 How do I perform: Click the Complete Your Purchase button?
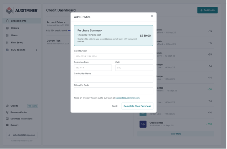(137, 106)
